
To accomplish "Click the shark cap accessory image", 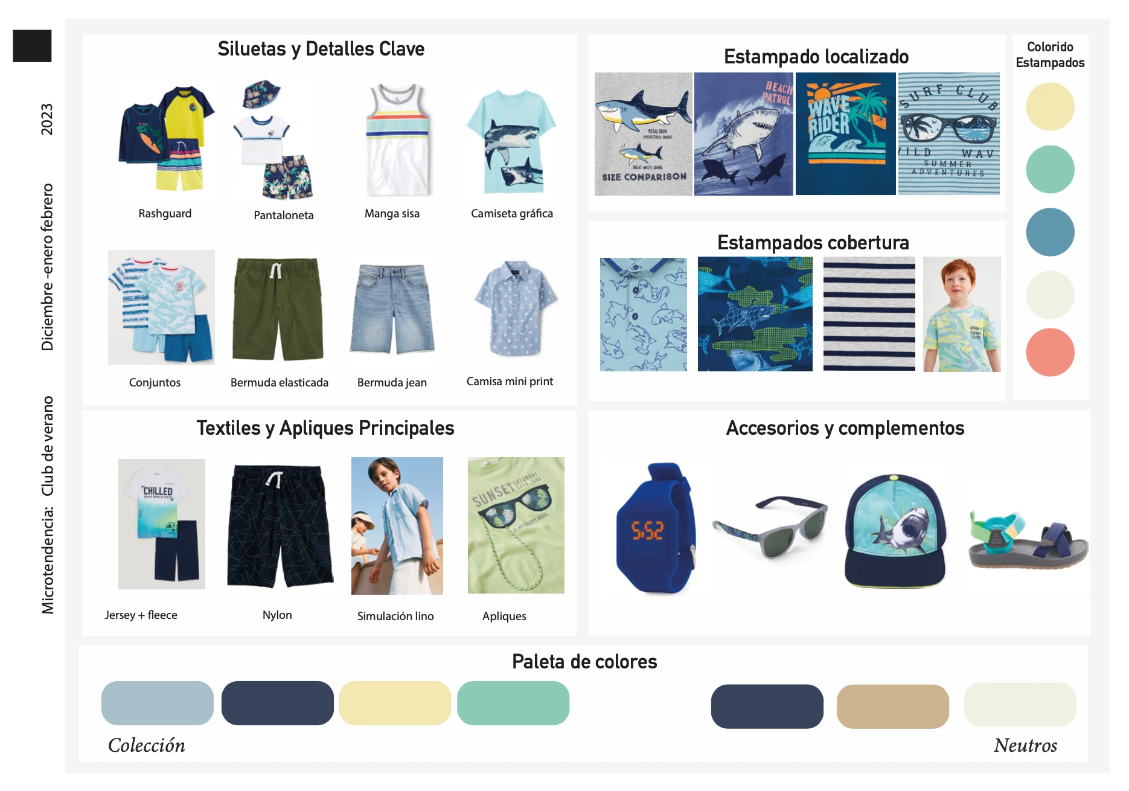I will click(x=895, y=531).
